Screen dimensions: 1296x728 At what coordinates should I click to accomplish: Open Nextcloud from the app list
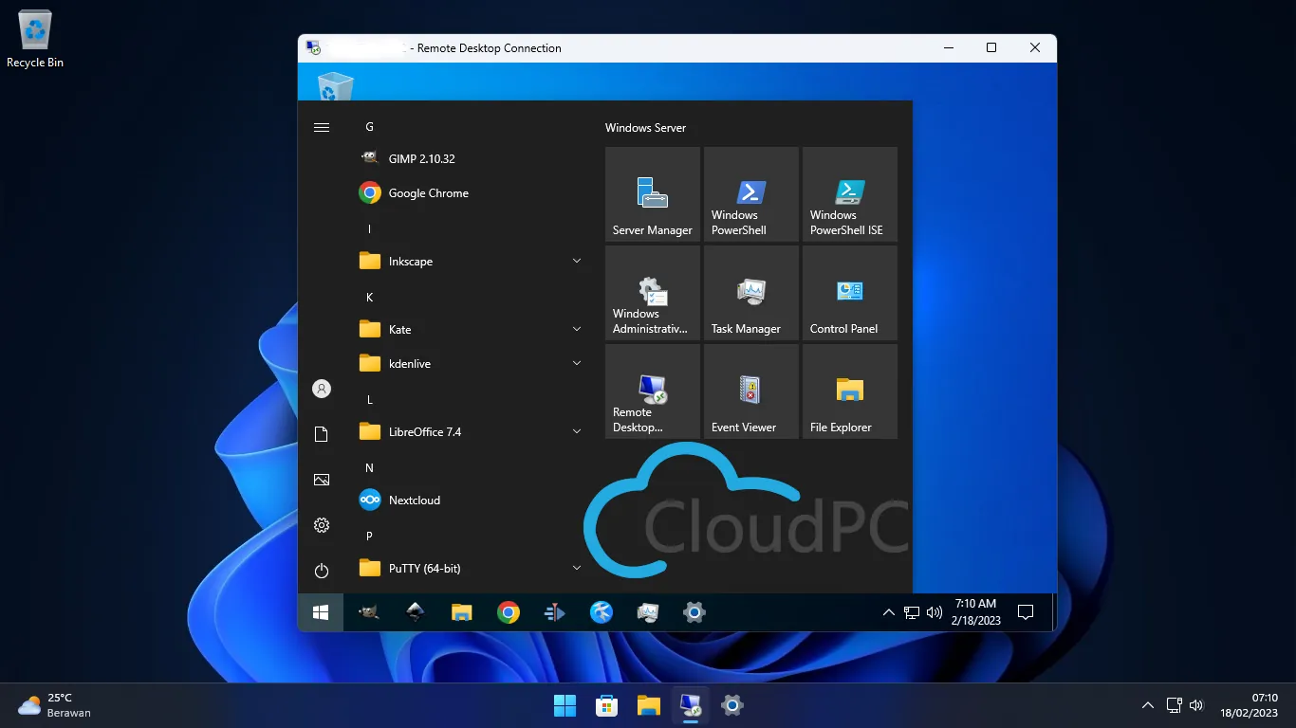click(470, 500)
